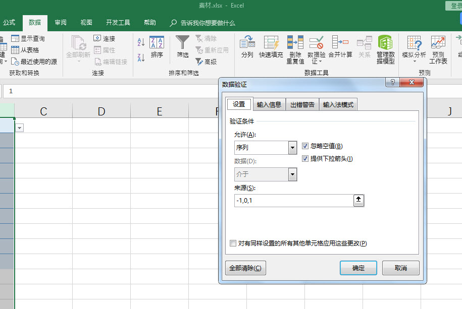
Task: Click the 来源 input containing -1,0,1
Action: (x=288, y=200)
